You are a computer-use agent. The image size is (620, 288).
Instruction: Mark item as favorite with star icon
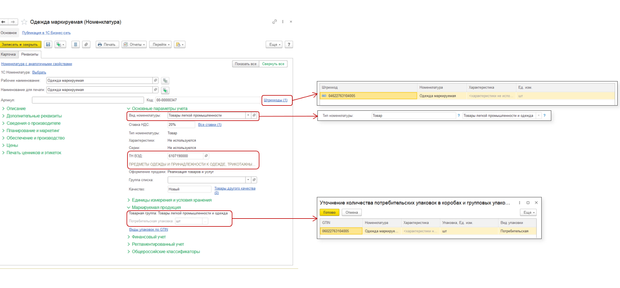[x=24, y=22]
